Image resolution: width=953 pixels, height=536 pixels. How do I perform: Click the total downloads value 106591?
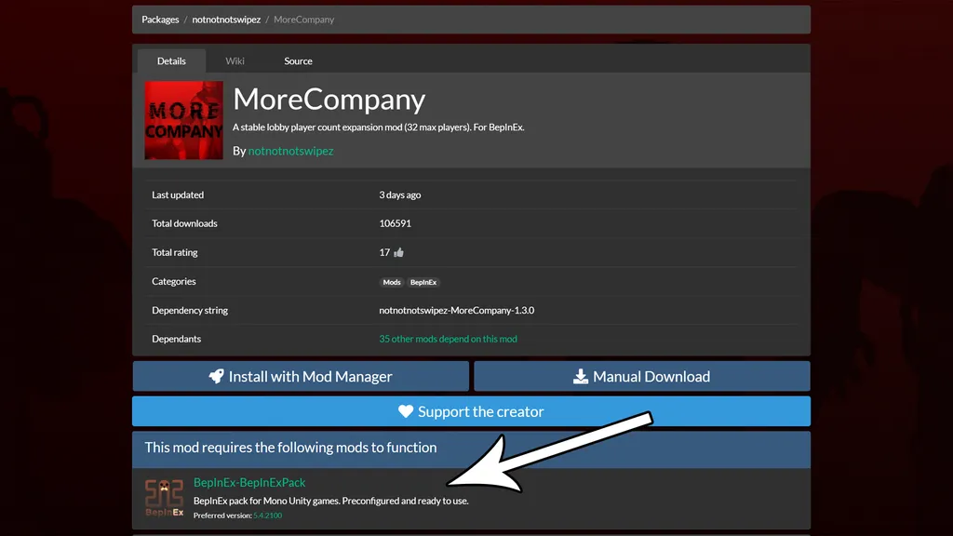(x=395, y=223)
